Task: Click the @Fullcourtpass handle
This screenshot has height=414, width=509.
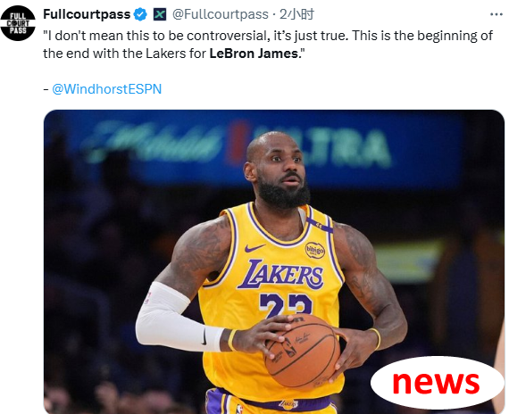Action: (220, 14)
